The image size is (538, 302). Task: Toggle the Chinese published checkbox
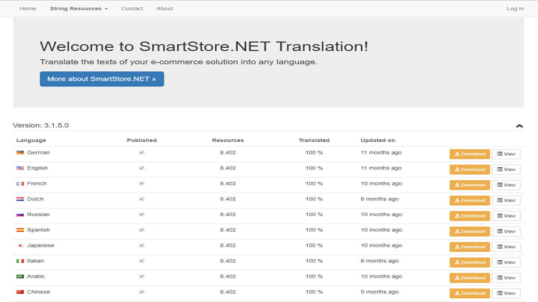[141, 292]
